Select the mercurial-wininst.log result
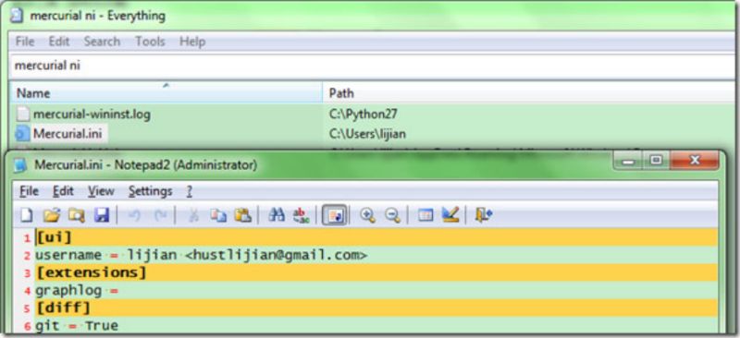 (x=92, y=115)
